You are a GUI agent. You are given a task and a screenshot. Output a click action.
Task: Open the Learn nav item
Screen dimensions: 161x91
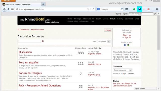coord(99,19)
